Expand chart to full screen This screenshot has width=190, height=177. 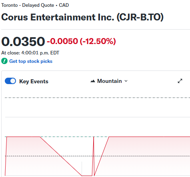[x=180, y=81]
